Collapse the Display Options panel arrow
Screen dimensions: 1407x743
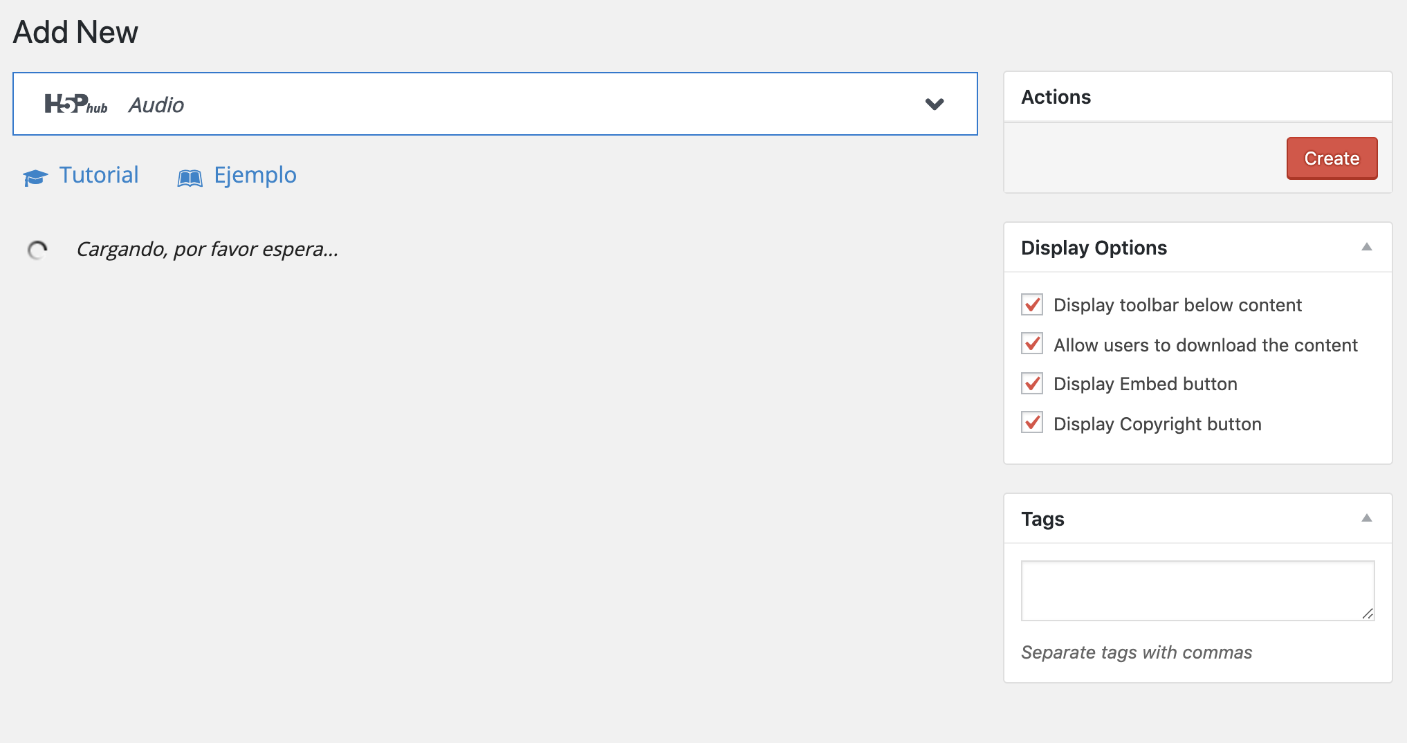[1366, 247]
